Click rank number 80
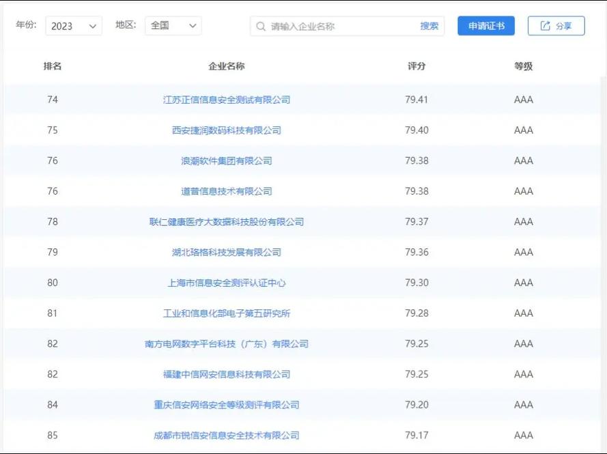The width and height of the screenshot is (607, 454). click(53, 283)
